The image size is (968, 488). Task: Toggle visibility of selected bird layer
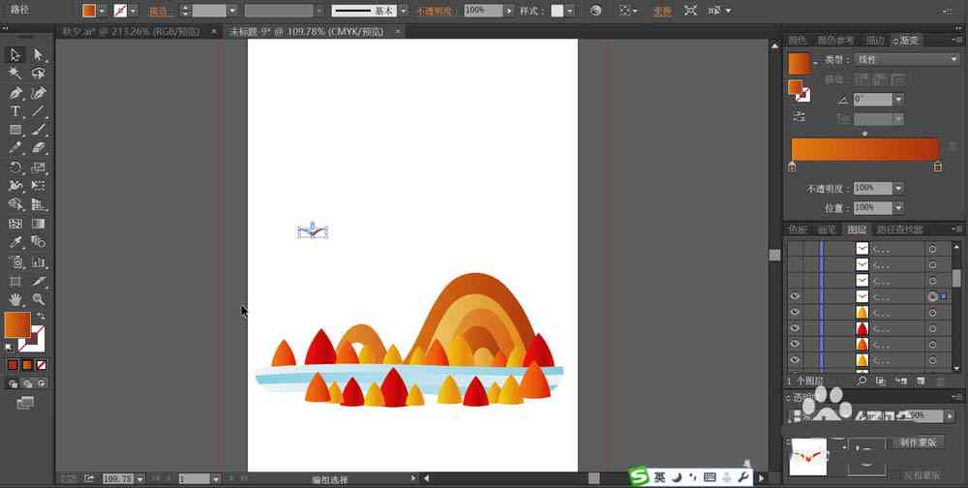795,296
